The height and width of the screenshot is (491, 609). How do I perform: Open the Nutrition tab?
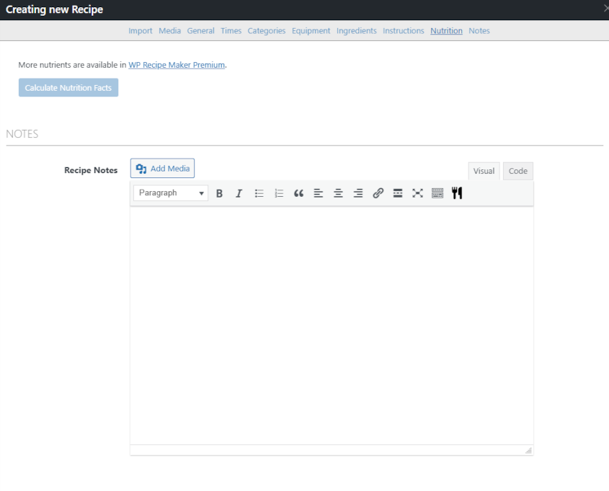pos(446,30)
